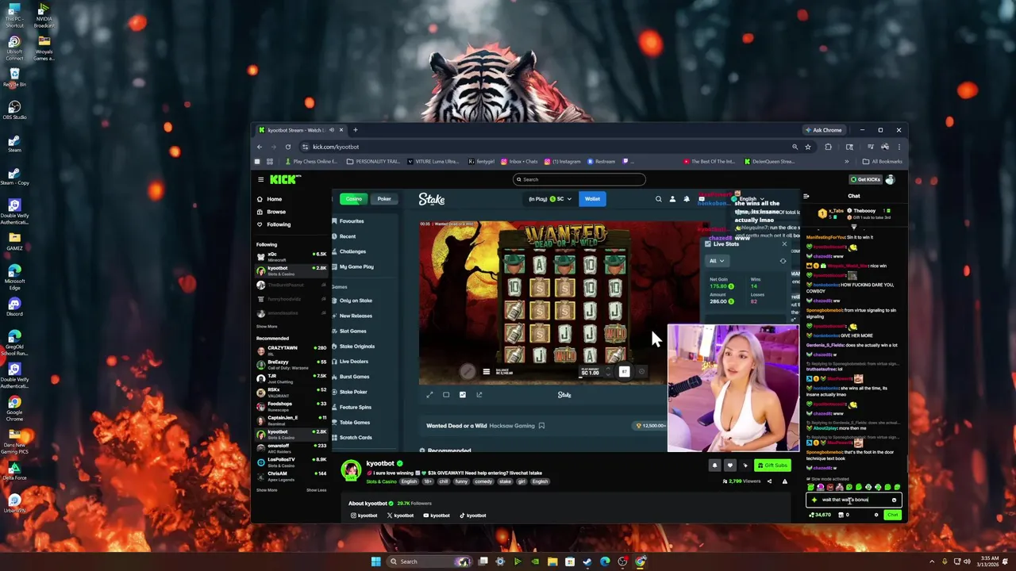Open the slot game menu icon
1016x571 pixels.
click(487, 372)
